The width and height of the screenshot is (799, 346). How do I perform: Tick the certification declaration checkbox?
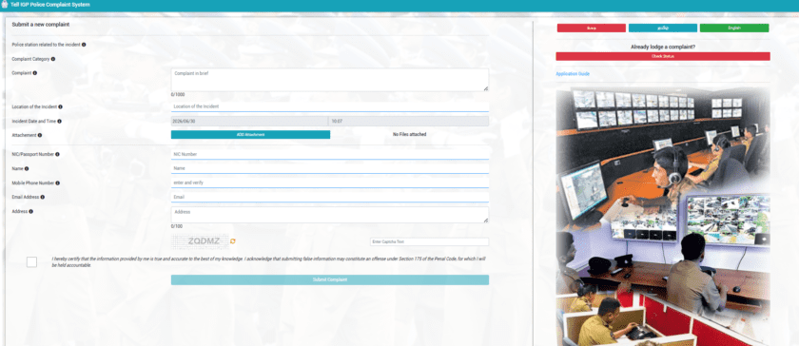click(x=31, y=262)
